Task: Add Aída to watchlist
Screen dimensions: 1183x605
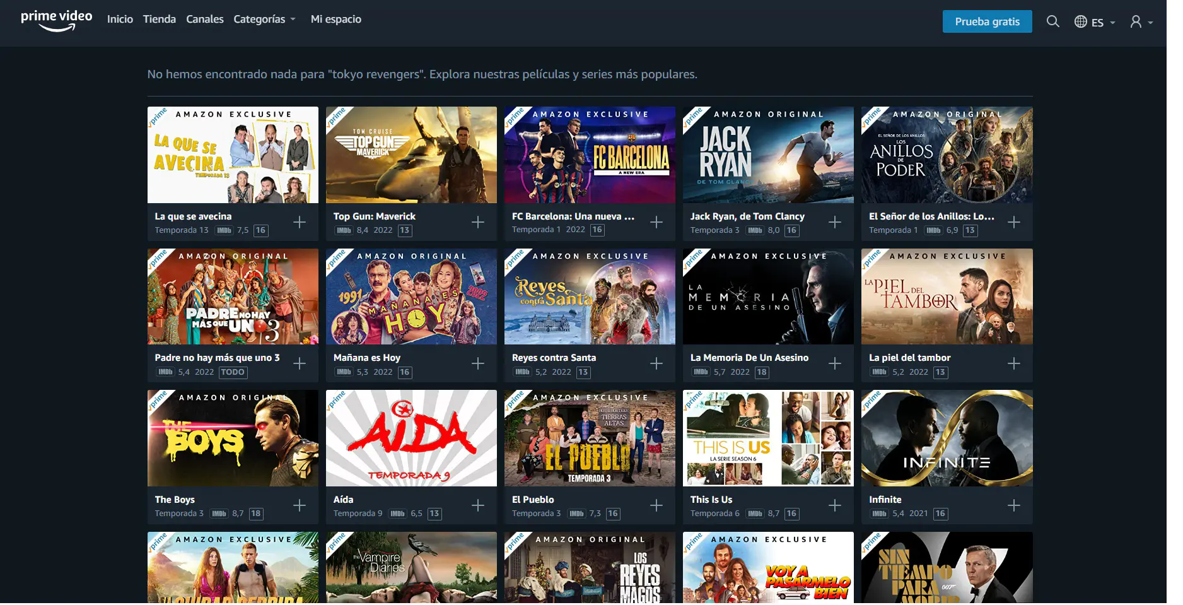Action: coord(478,505)
